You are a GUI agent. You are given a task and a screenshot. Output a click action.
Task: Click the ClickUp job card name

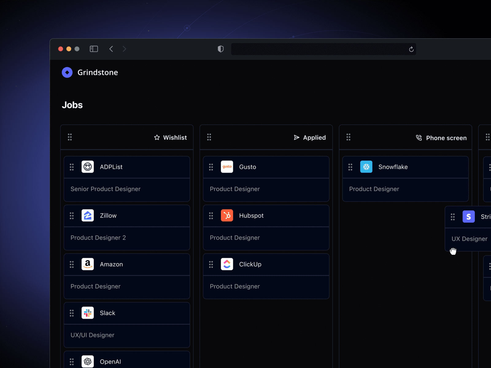250,264
